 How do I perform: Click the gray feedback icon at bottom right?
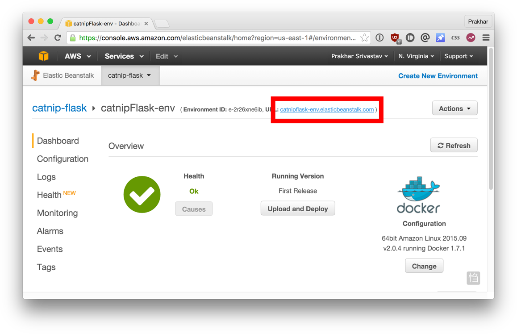pyautogui.click(x=473, y=278)
